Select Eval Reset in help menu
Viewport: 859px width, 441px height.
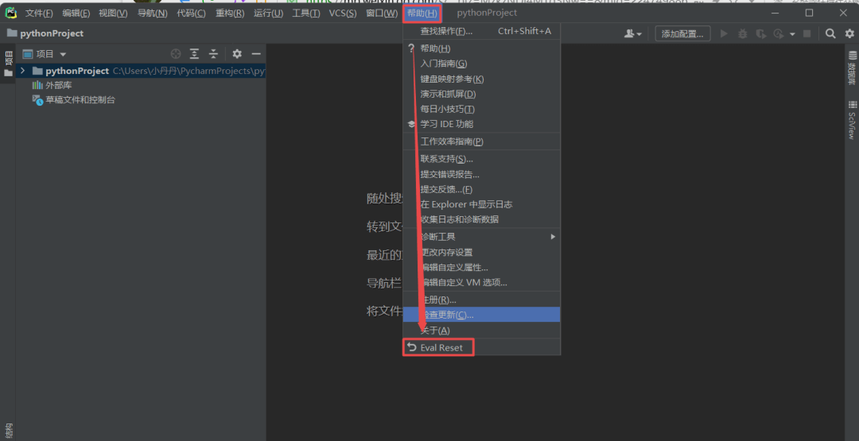click(x=441, y=347)
